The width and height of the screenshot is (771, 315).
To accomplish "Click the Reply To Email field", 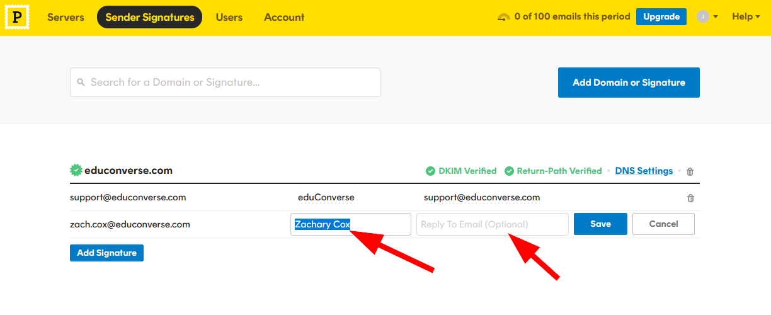I will tap(493, 224).
